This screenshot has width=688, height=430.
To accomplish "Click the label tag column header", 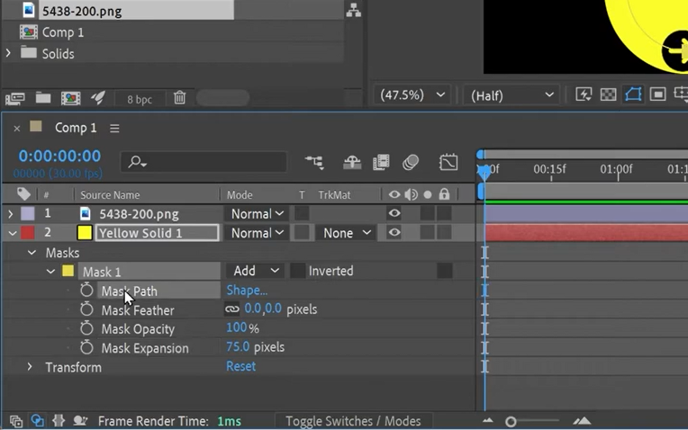I will coord(23,194).
